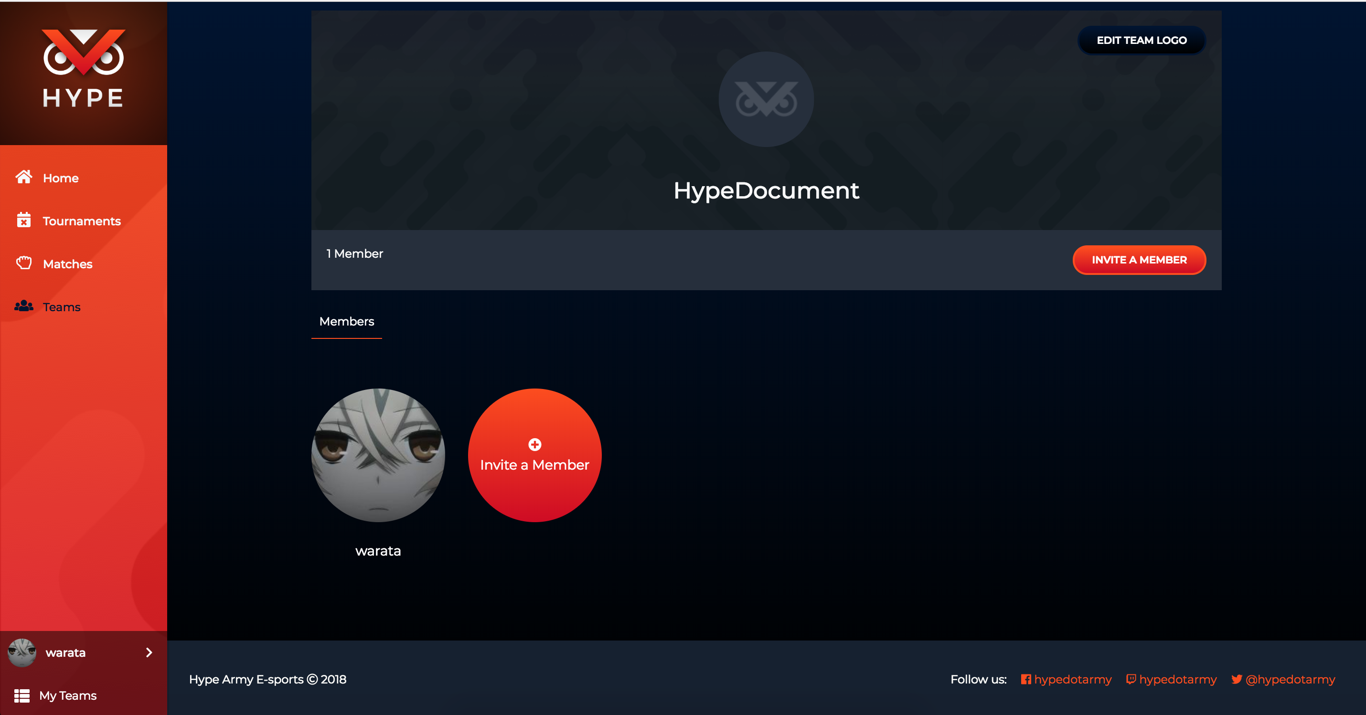Click the team logo placeholder circle
The width and height of the screenshot is (1366, 715).
(766, 99)
